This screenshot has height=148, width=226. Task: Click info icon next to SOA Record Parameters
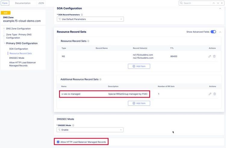[x=82, y=14]
